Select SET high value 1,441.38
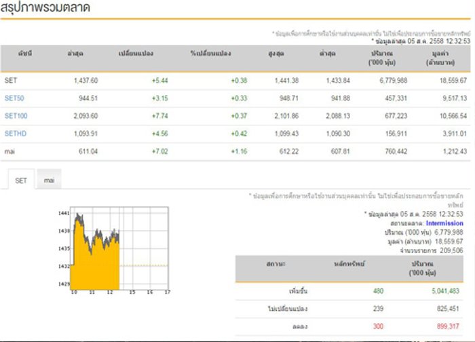 click(x=286, y=81)
